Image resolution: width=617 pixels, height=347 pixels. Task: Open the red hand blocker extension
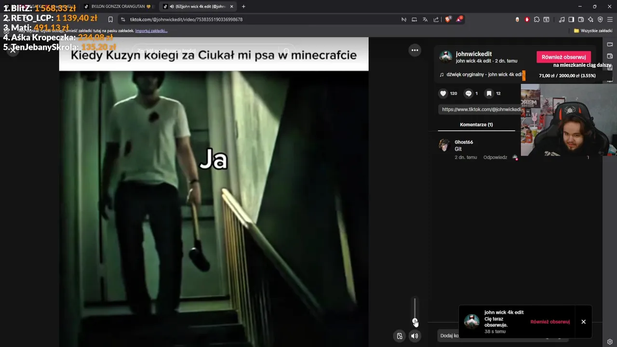click(x=527, y=19)
